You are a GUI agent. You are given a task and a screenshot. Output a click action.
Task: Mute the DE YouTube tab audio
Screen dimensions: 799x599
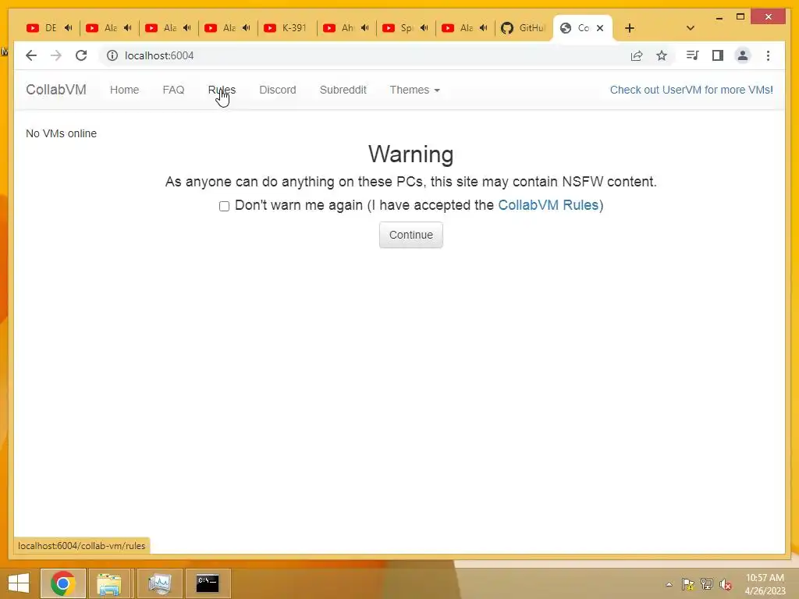pos(69,28)
